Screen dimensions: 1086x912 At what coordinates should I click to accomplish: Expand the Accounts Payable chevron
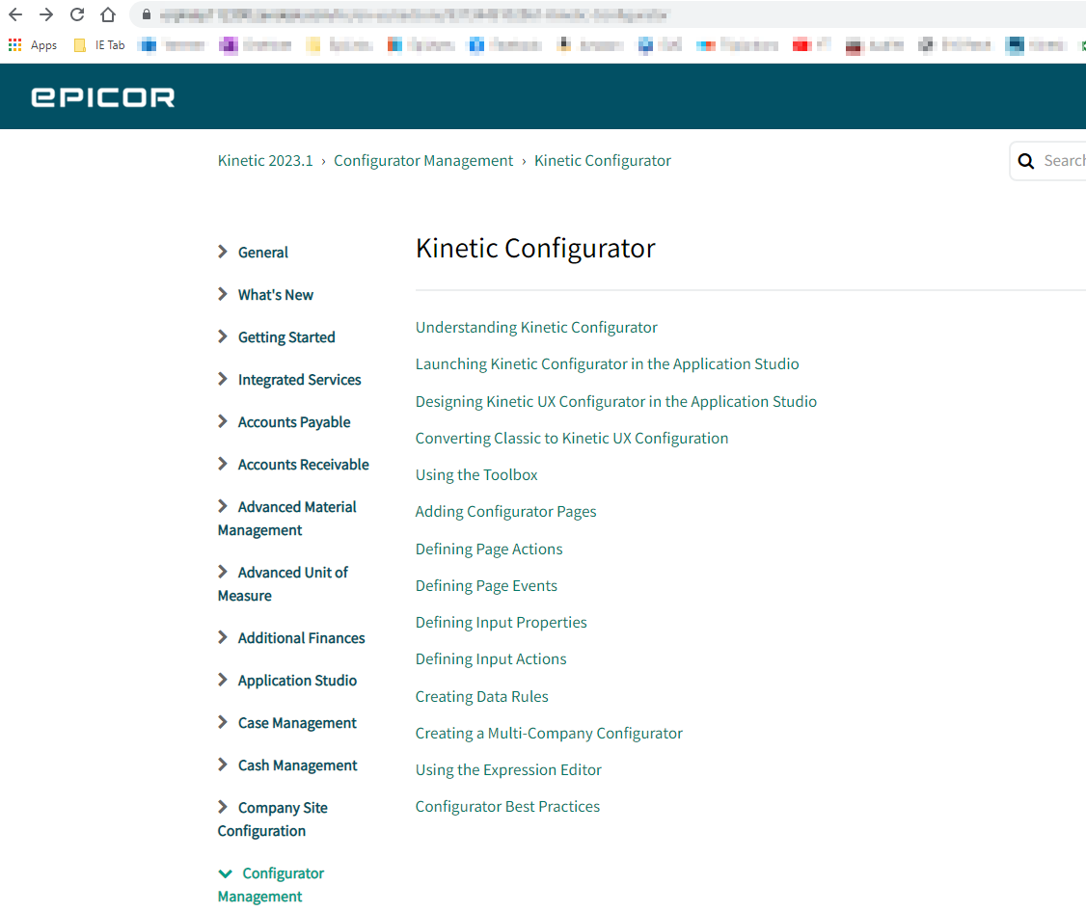223,421
